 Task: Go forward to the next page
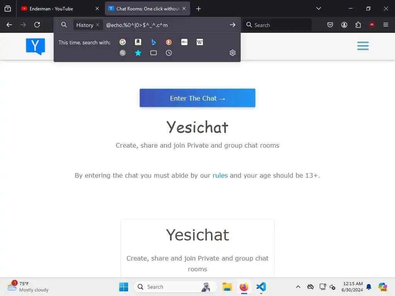click(x=23, y=25)
